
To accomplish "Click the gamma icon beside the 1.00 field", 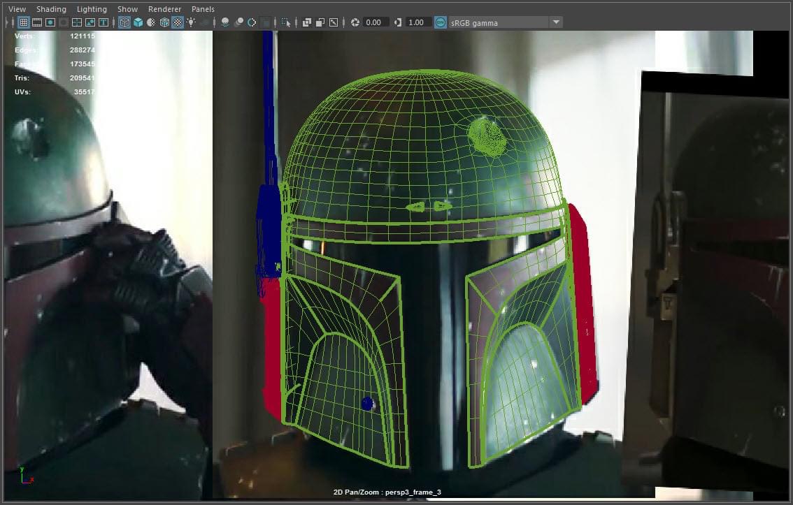I will 398,22.
